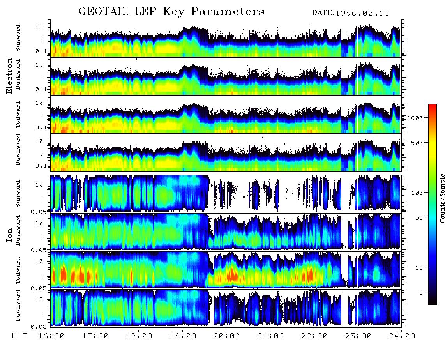Click the 'U T' time axis label
The width and height of the screenshot is (445, 343).
pyautogui.click(x=19, y=336)
